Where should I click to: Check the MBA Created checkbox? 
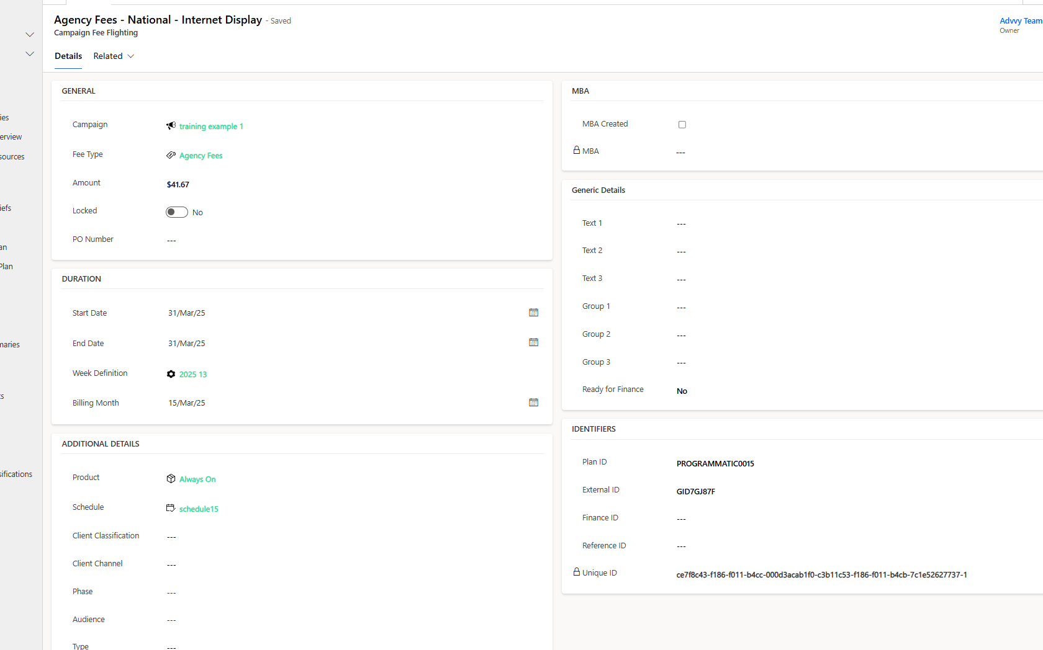[x=682, y=125]
